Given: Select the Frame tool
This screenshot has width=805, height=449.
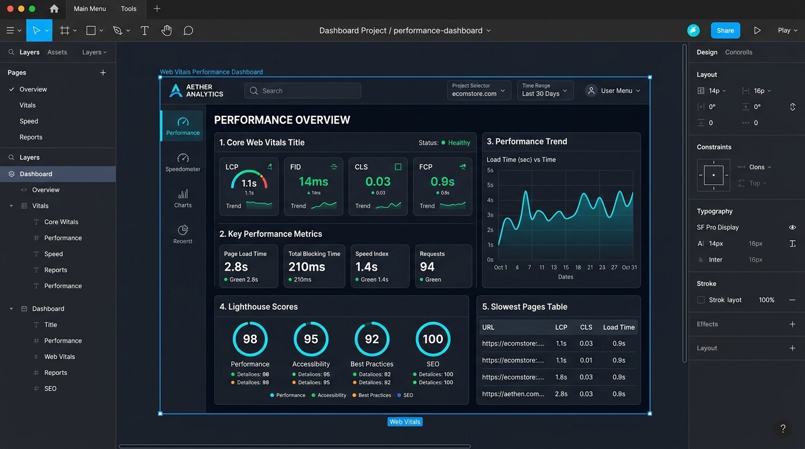Looking at the screenshot, I should [65, 30].
